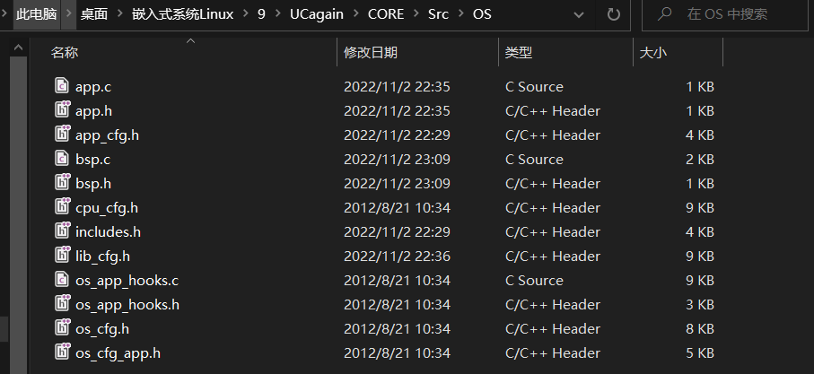Select the lib_cfg.h file name
The image size is (814, 374).
click(x=102, y=257)
